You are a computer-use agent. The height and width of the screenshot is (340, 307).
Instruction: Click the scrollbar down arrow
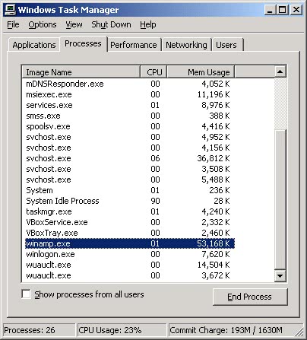pos(280,275)
